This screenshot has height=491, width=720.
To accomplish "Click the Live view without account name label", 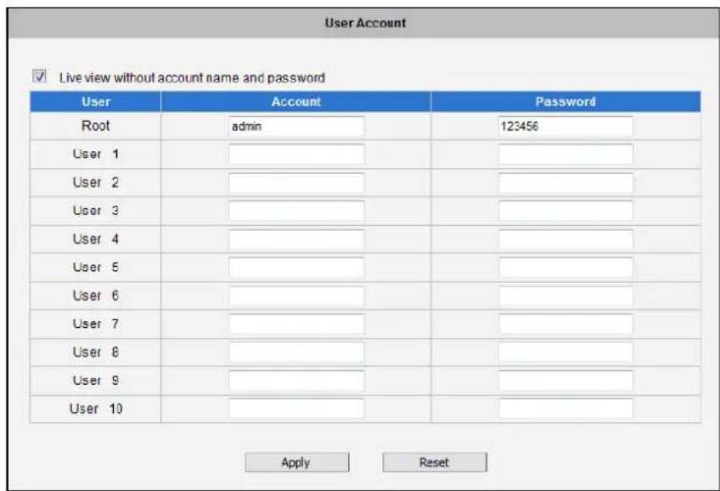I will point(192,77).
